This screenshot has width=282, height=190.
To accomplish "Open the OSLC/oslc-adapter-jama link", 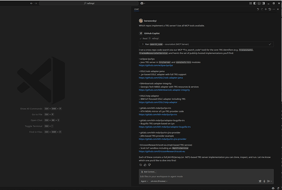I will pyautogui.click(x=161, y=78).
